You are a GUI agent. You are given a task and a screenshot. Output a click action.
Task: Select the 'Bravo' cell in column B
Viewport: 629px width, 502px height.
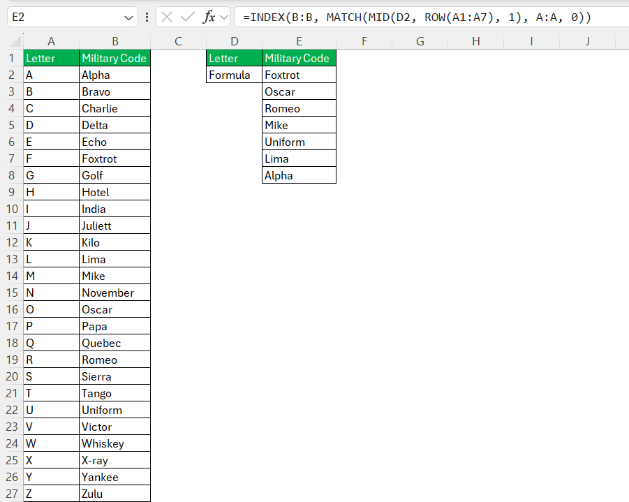tap(115, 92)
